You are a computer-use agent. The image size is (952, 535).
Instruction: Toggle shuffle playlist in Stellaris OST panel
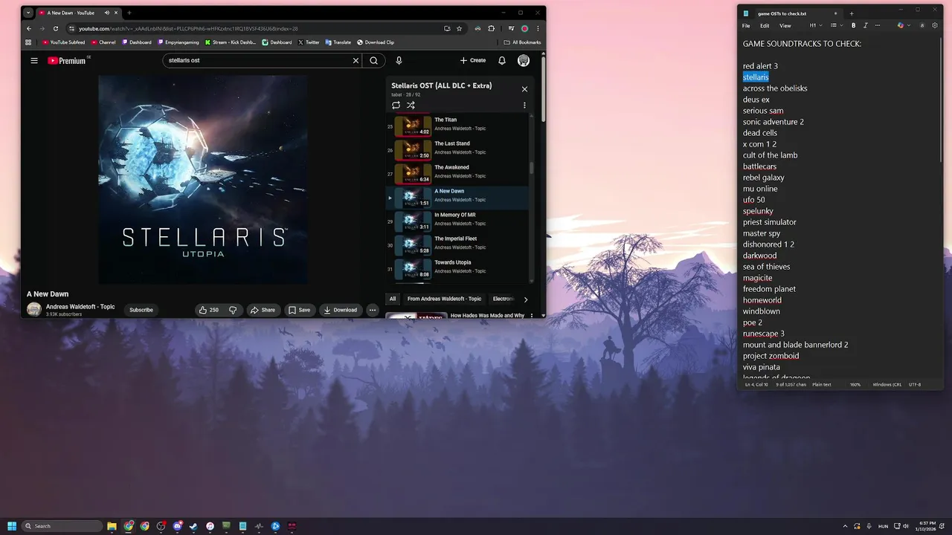[x=411, y=106]
